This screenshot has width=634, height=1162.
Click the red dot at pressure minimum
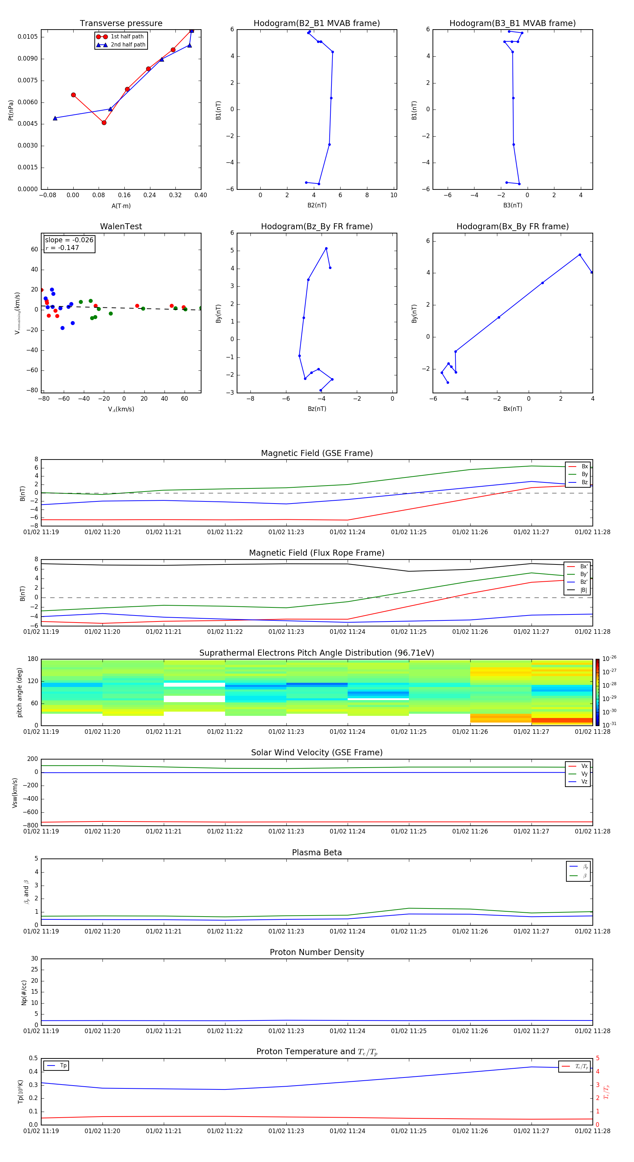coord(104,123)
